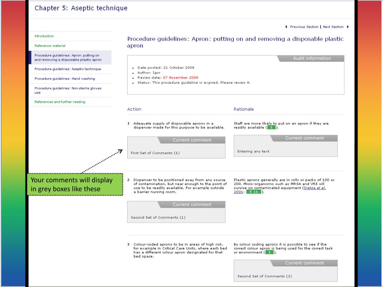Screen dimensions: 383x287
Task: Click the green R 1b evidence badge
Action: pos(254,192)
